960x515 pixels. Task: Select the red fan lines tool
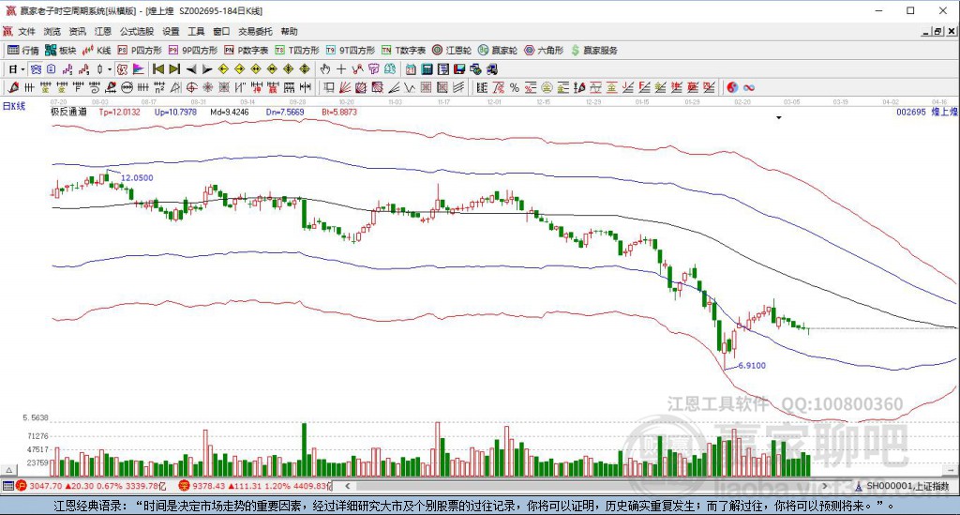(345, 87)
